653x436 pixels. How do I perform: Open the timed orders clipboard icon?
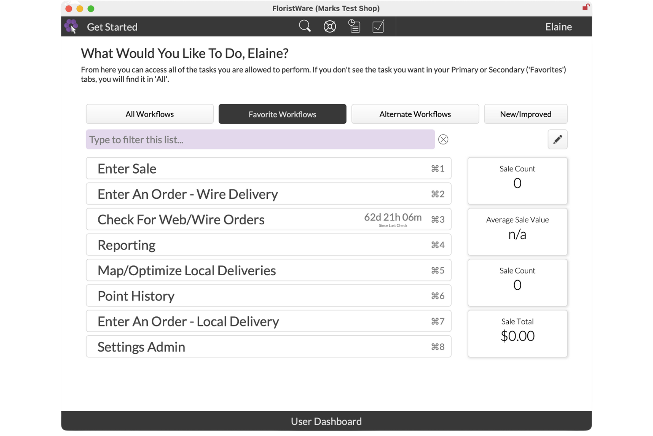pos(354,27)
